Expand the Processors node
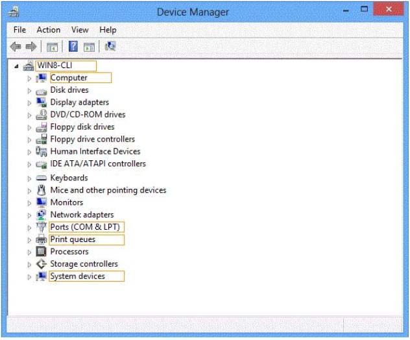 [x=29, y=252]
